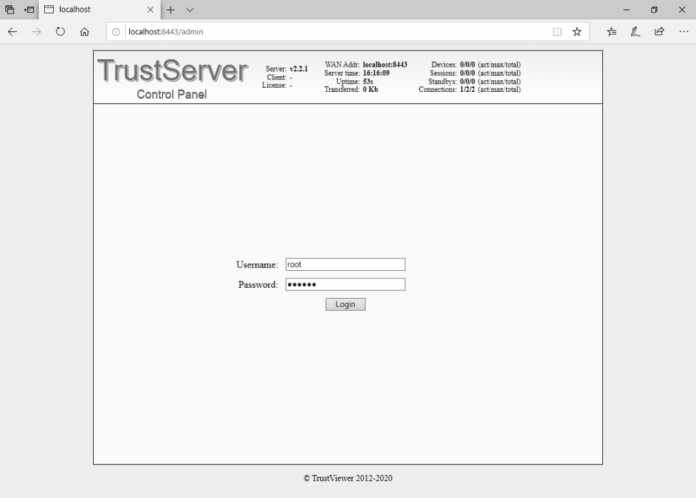Focus the Password field
696x498 pixels.
tap(345, 284)
